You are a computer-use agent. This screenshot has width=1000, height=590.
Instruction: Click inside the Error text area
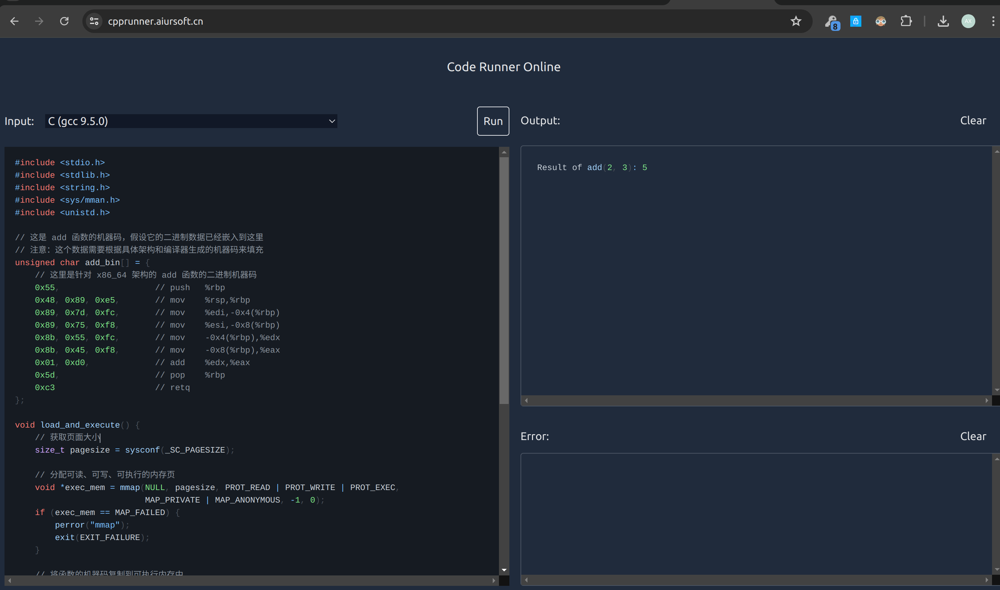[756, 514]
